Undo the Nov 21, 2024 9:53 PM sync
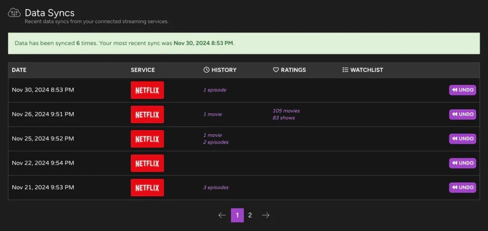The width and height of the screenshot is (488, 231). click(x=462, y=188)
